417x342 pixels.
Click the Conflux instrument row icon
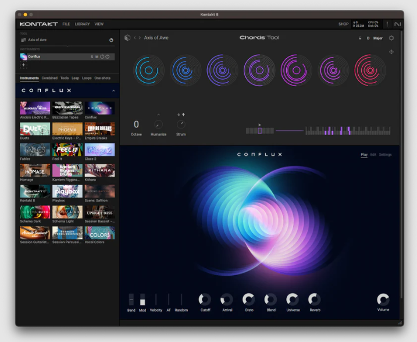tap(23, 56)
